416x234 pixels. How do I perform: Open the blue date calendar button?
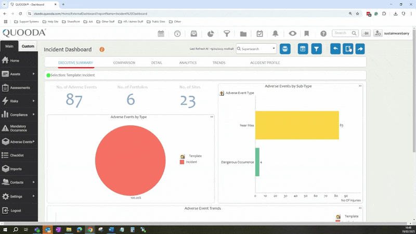coord(303,49)
